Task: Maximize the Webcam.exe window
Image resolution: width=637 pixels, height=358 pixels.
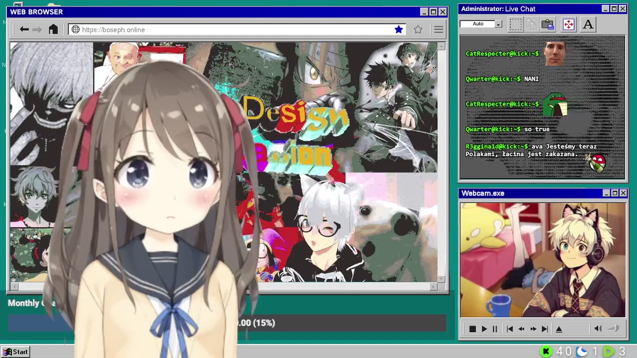Action: (x=615, y=193)
